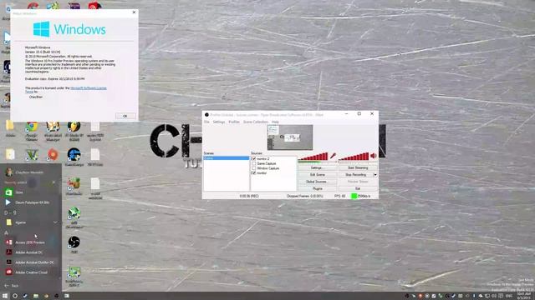Uncheck the monitor source checkbox
535x300 pixels.
(253, 173)
